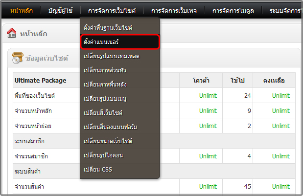The width and height of the screenshot is (303, 196).
Task: Click quota Unlimit in จำนวนหน้าย่อย row
Action: (x=208, y=126)
